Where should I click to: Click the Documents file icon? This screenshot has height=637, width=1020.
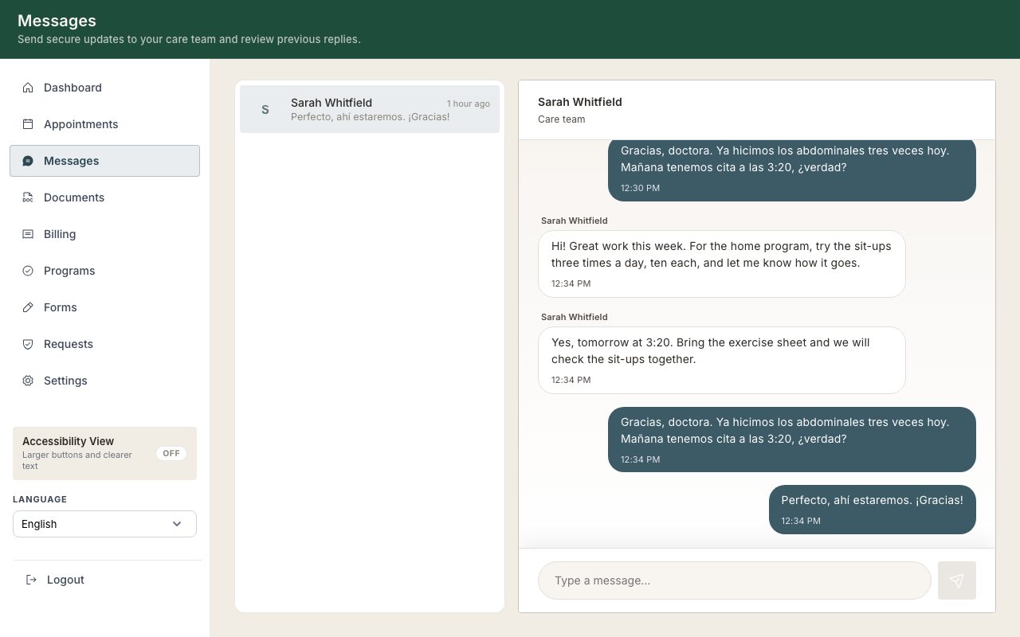coord(28,197)
